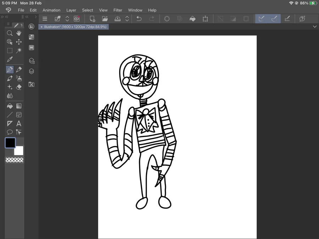Expand the stepper beside the Clip Studio launcher

67,19
